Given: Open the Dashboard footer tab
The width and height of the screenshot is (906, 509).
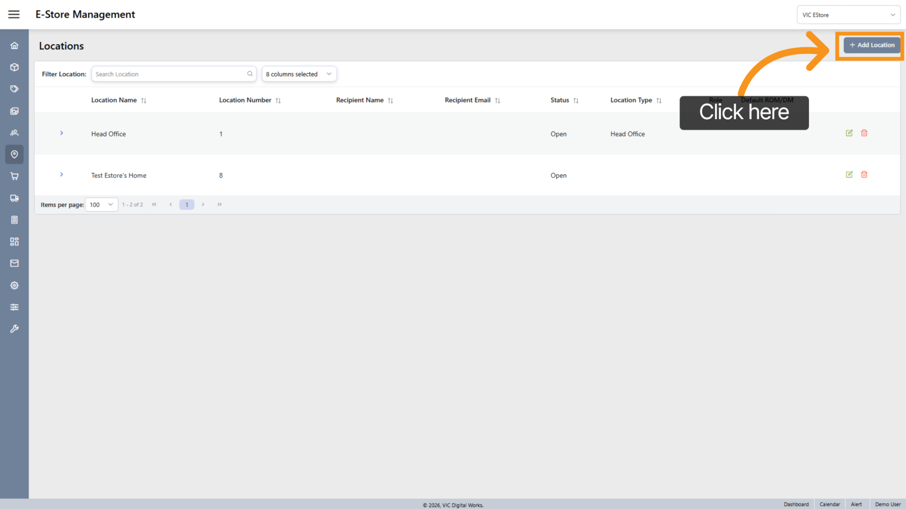Looking at the screenshot, I should click(796, 504).
